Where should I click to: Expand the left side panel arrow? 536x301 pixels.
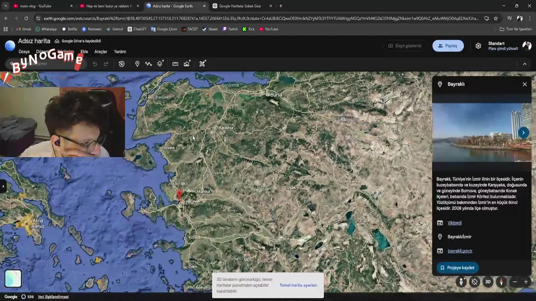(x=3, y=186)
